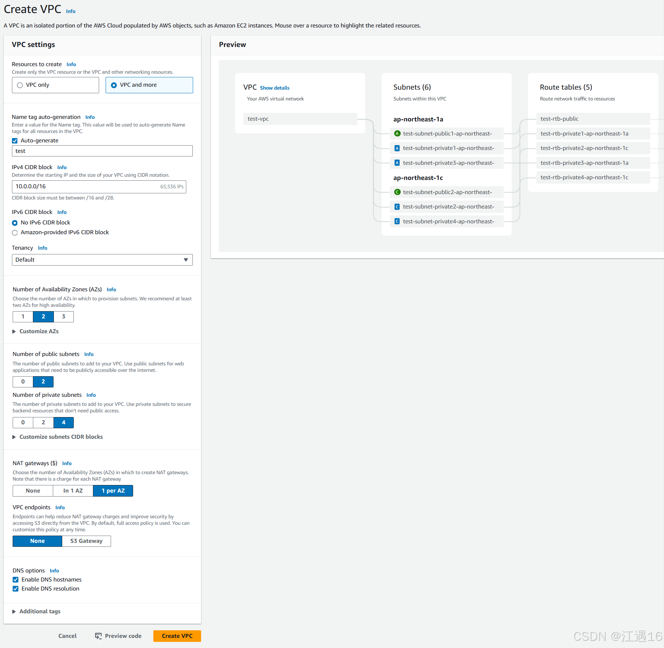Screen dimensions: 664x648
Task: Select 3 Availability Zones
Action: [x=64, y=317]
